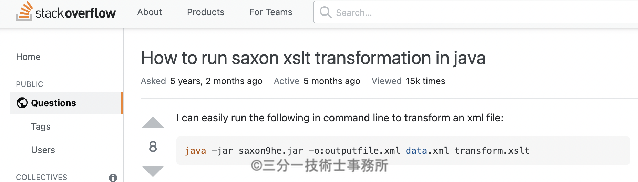638x182 pixels.
Task: Click the vote count number 8
Action: pos(153,146)
